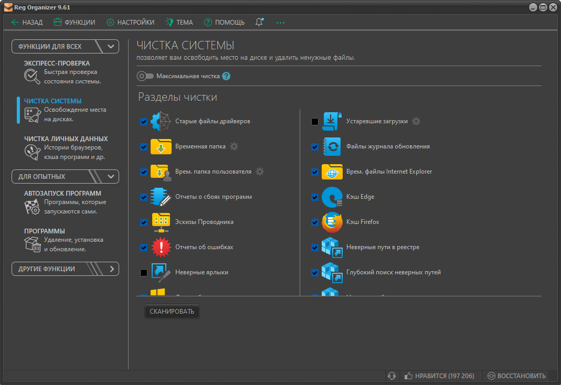The height and width of the screenshot is (385, 561).
Task: Open settings gear next to Врем. папка пользователя
Action: (x=260, y=172)
